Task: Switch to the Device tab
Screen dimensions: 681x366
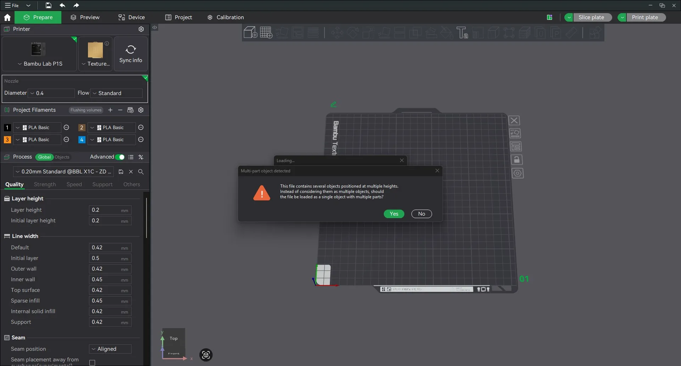Action: [132, 17]
